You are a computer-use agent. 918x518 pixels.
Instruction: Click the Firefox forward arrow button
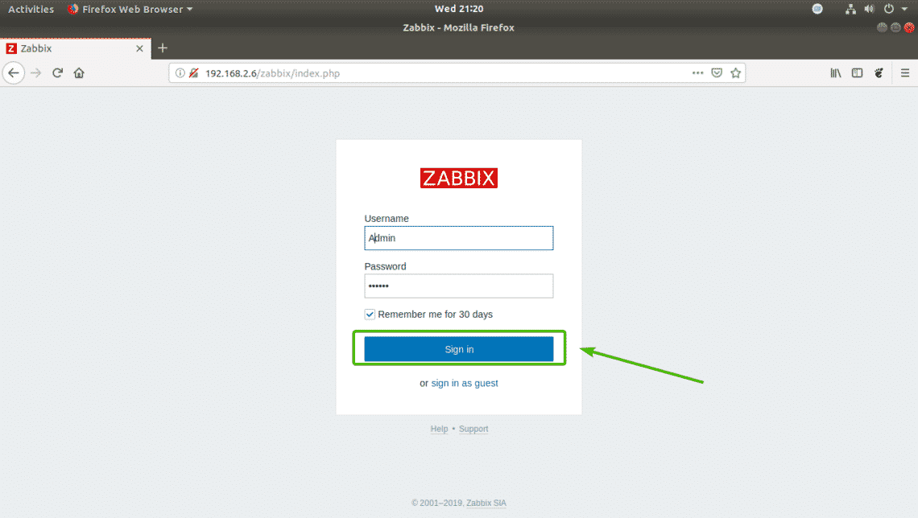click(35, 73)
